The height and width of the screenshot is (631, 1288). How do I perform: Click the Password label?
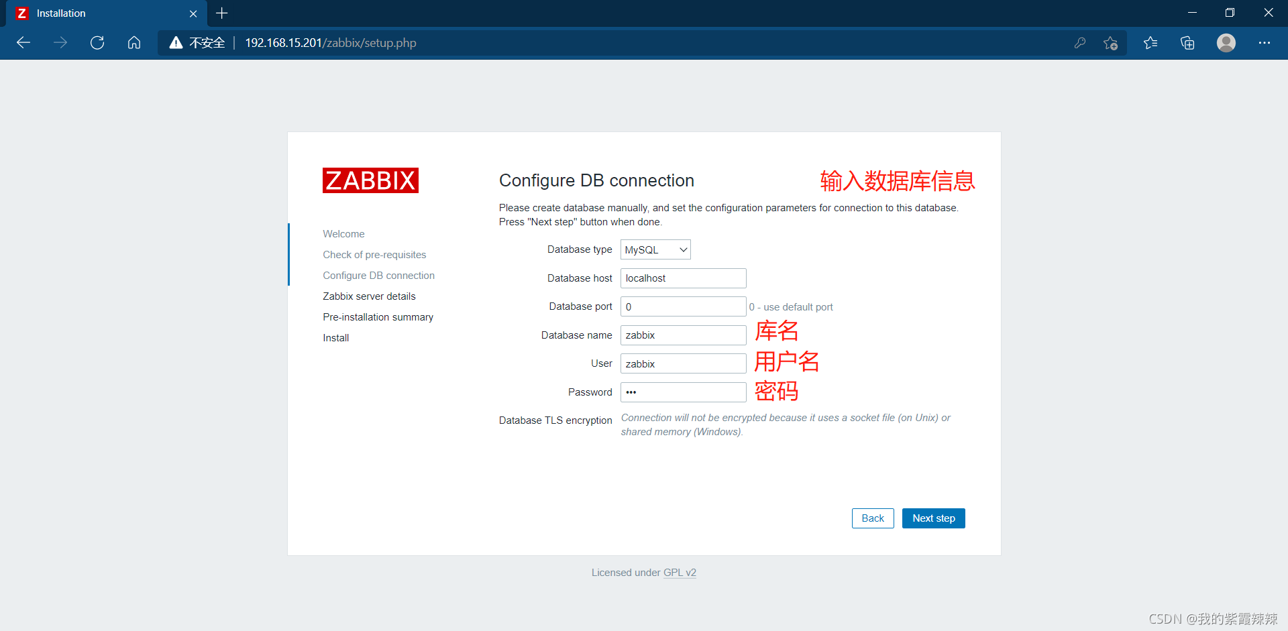click(x=590, y=392)
